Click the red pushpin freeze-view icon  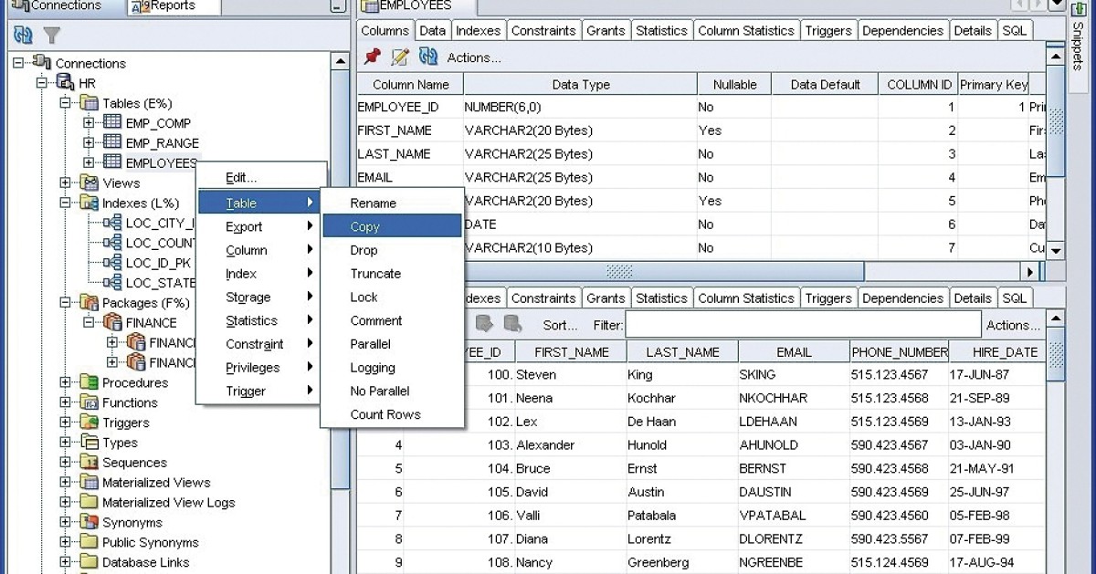(372, 57)
